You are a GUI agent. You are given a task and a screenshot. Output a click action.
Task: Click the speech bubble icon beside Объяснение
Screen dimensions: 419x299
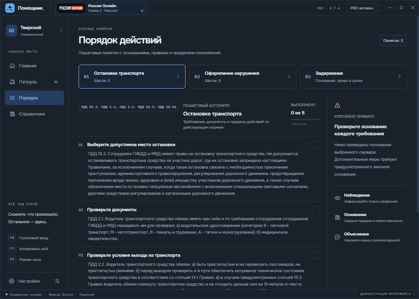pos(337,237)
